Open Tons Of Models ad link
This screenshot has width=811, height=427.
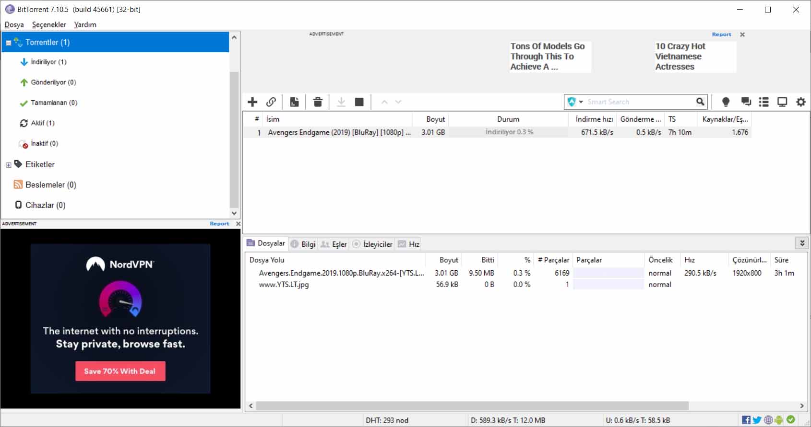pos(550,57)
